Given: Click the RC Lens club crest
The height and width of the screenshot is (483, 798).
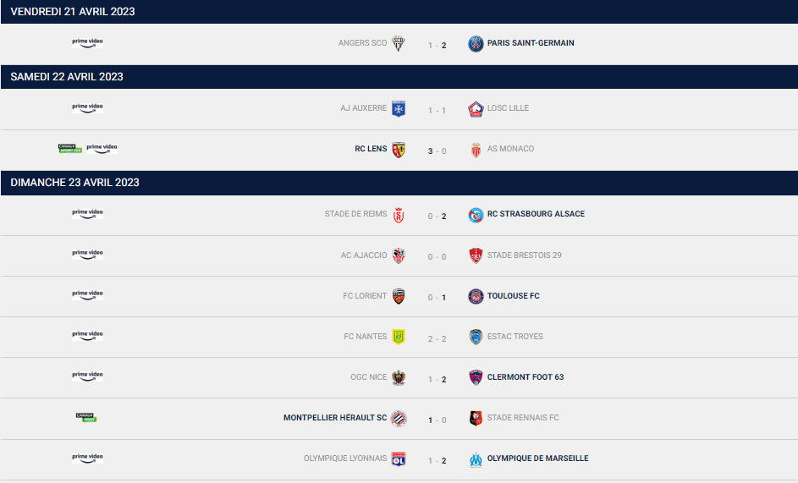Looking at the screenshot, I should tap(399, 150).
